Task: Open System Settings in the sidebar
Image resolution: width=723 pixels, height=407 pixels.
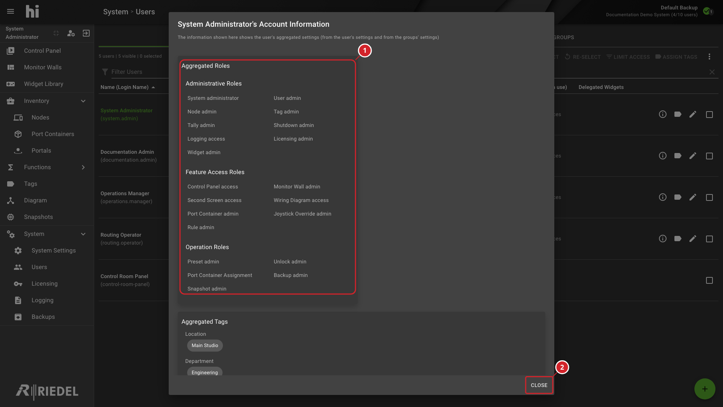Action: point(47,250)
